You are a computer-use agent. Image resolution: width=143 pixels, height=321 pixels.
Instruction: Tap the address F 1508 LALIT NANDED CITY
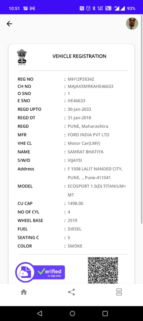(95, 169)
